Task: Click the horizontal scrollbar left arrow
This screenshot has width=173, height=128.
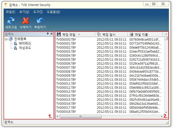Action: click(57, 116)
